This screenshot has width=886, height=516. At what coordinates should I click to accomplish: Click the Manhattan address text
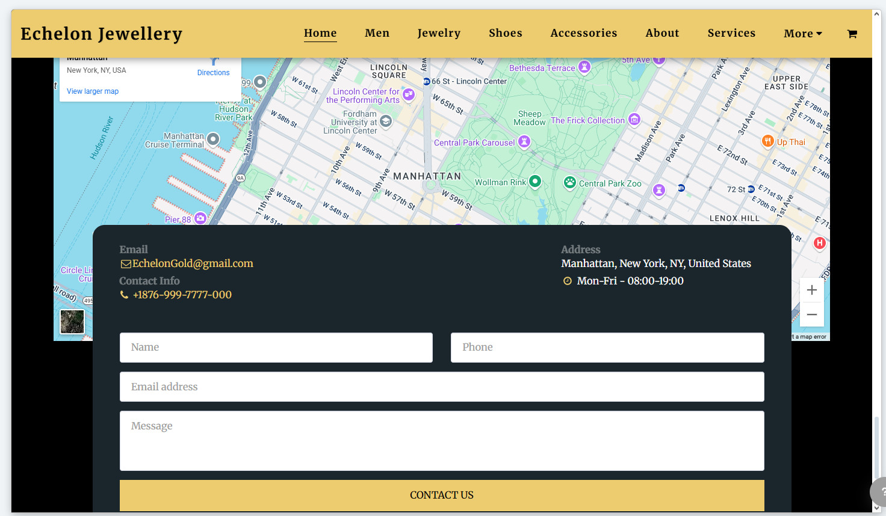[x=656, y=263]
